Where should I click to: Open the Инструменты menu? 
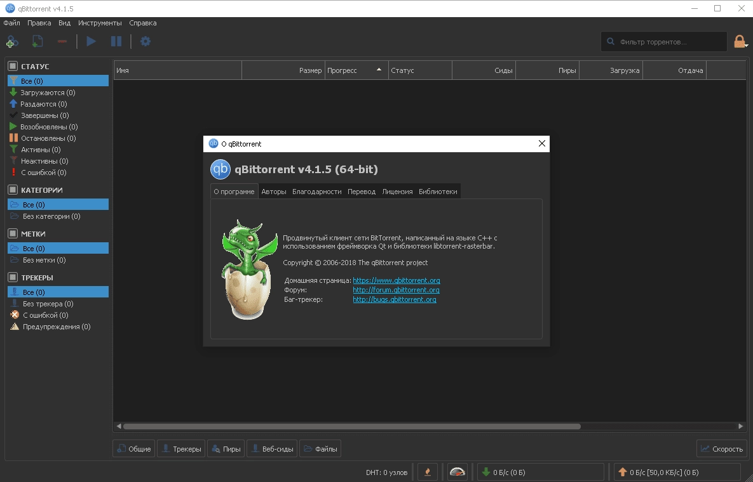(x=100, y=23)
